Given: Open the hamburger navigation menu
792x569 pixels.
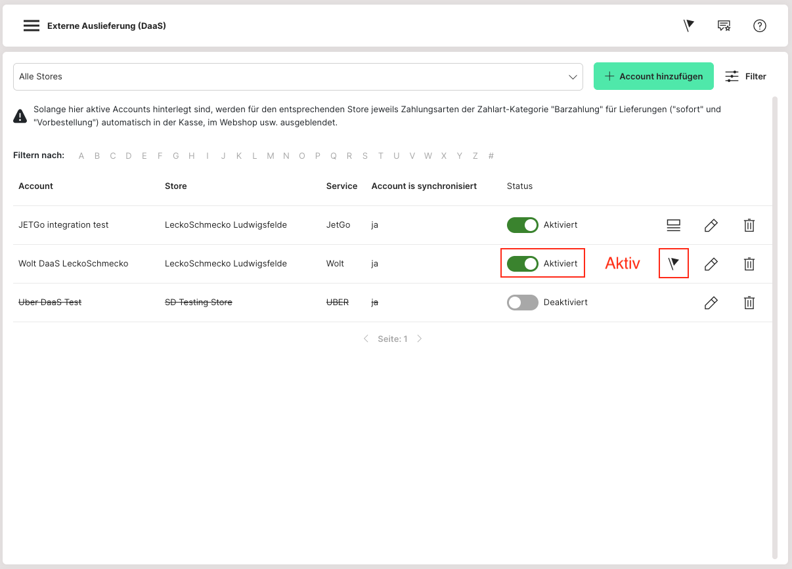Looking at the screenshot, I should (32, 26).
